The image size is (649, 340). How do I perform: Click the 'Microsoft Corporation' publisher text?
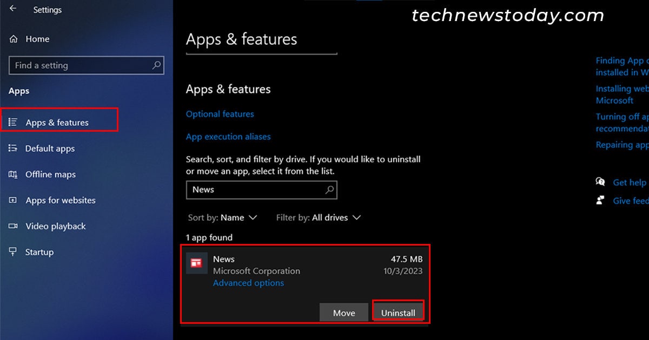point(256,271)
